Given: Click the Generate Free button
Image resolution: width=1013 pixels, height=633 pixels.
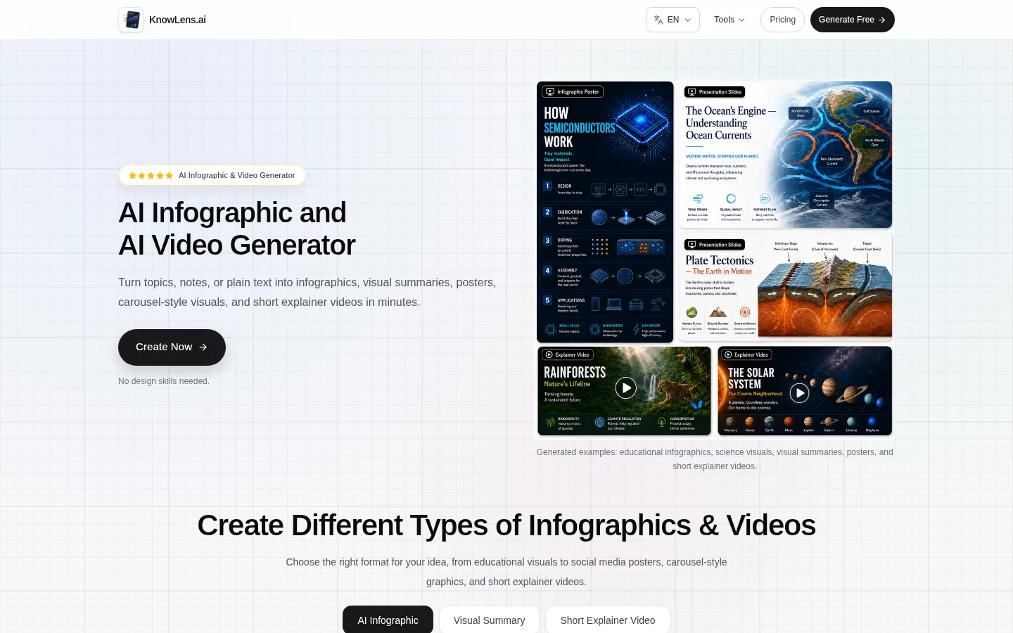Looking at the screenshot, I should point(853,20).
